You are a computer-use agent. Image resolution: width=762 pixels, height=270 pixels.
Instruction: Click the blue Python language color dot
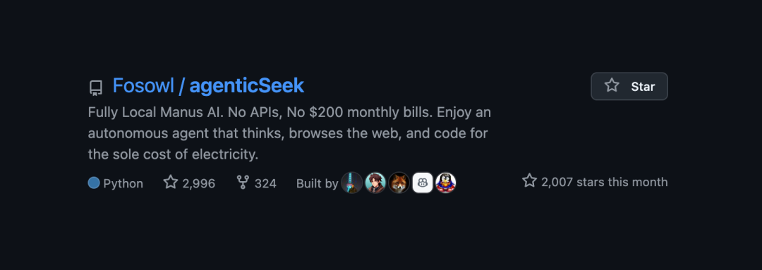[94, 183]
